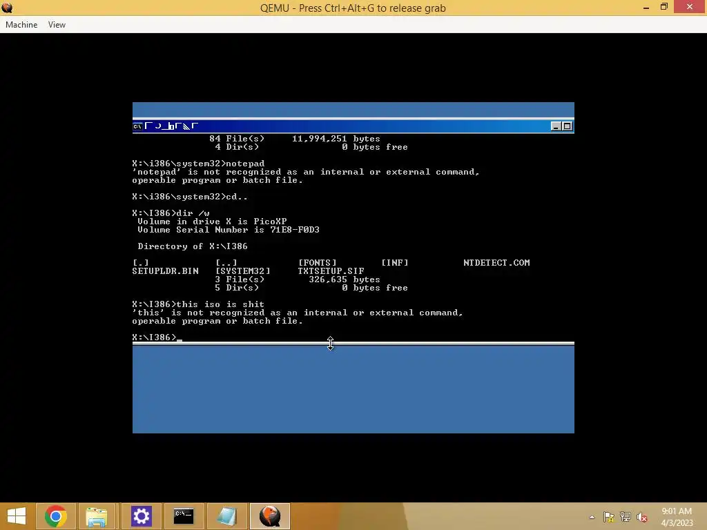This screenshot has width=707, height=530.
Task: Click the SETUPLDR.BIN file name
Action: [x=165, y=271]
